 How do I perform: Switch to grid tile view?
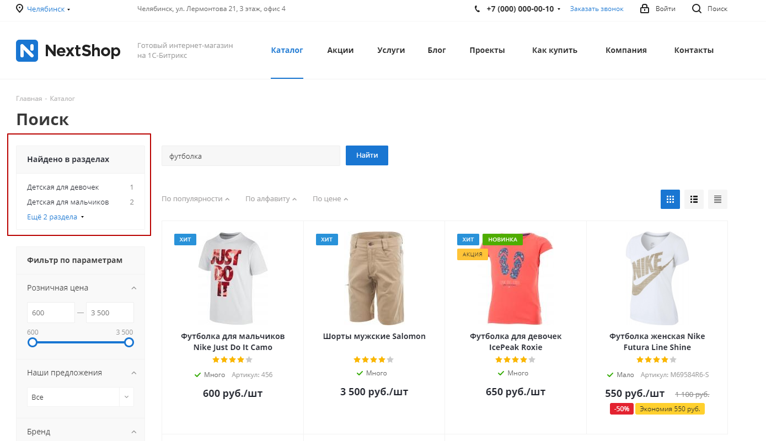coord(670,199)
